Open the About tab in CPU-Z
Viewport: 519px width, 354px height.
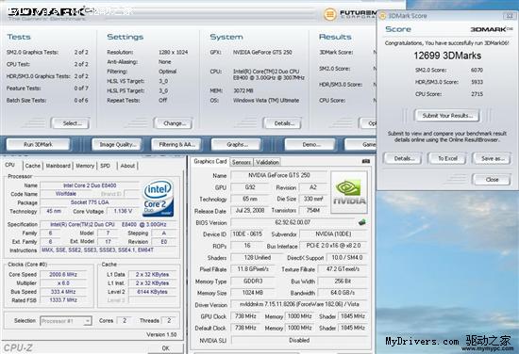[127, 166]
